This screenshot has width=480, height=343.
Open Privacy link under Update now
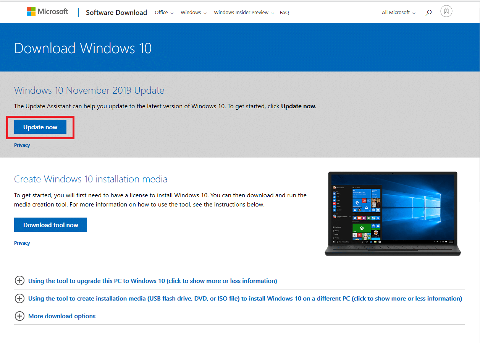click(x=22, y=145)
